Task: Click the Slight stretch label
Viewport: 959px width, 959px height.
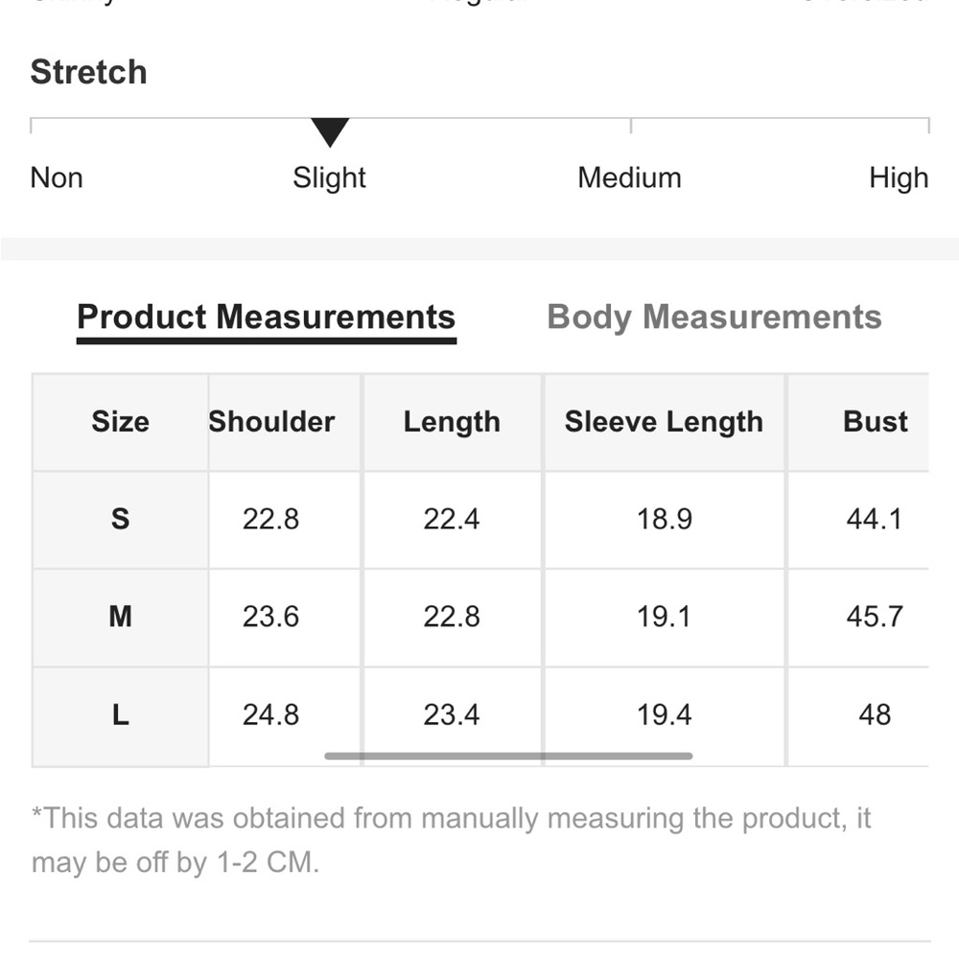Action: pyautogui.click(x=329, y=178)
